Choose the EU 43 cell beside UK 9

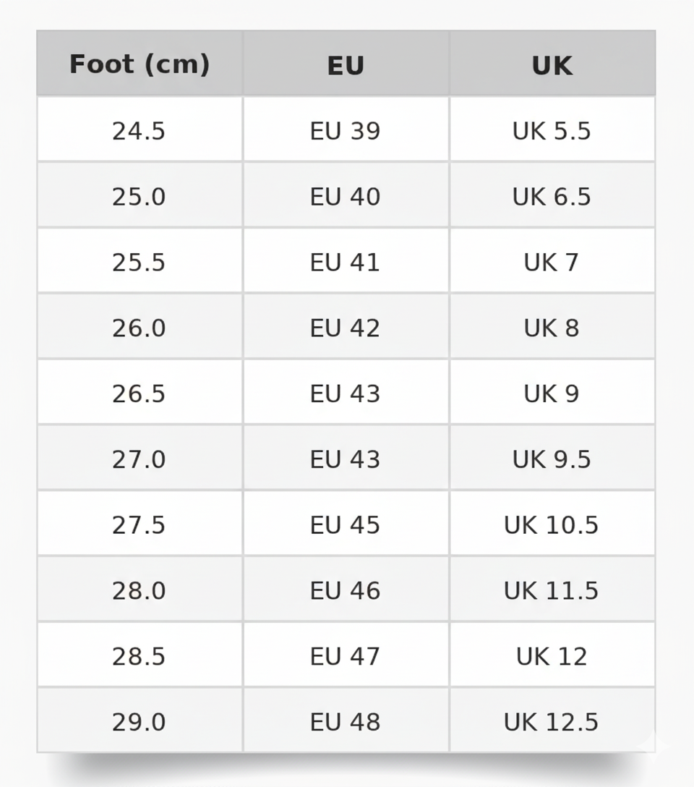[346, 393]
